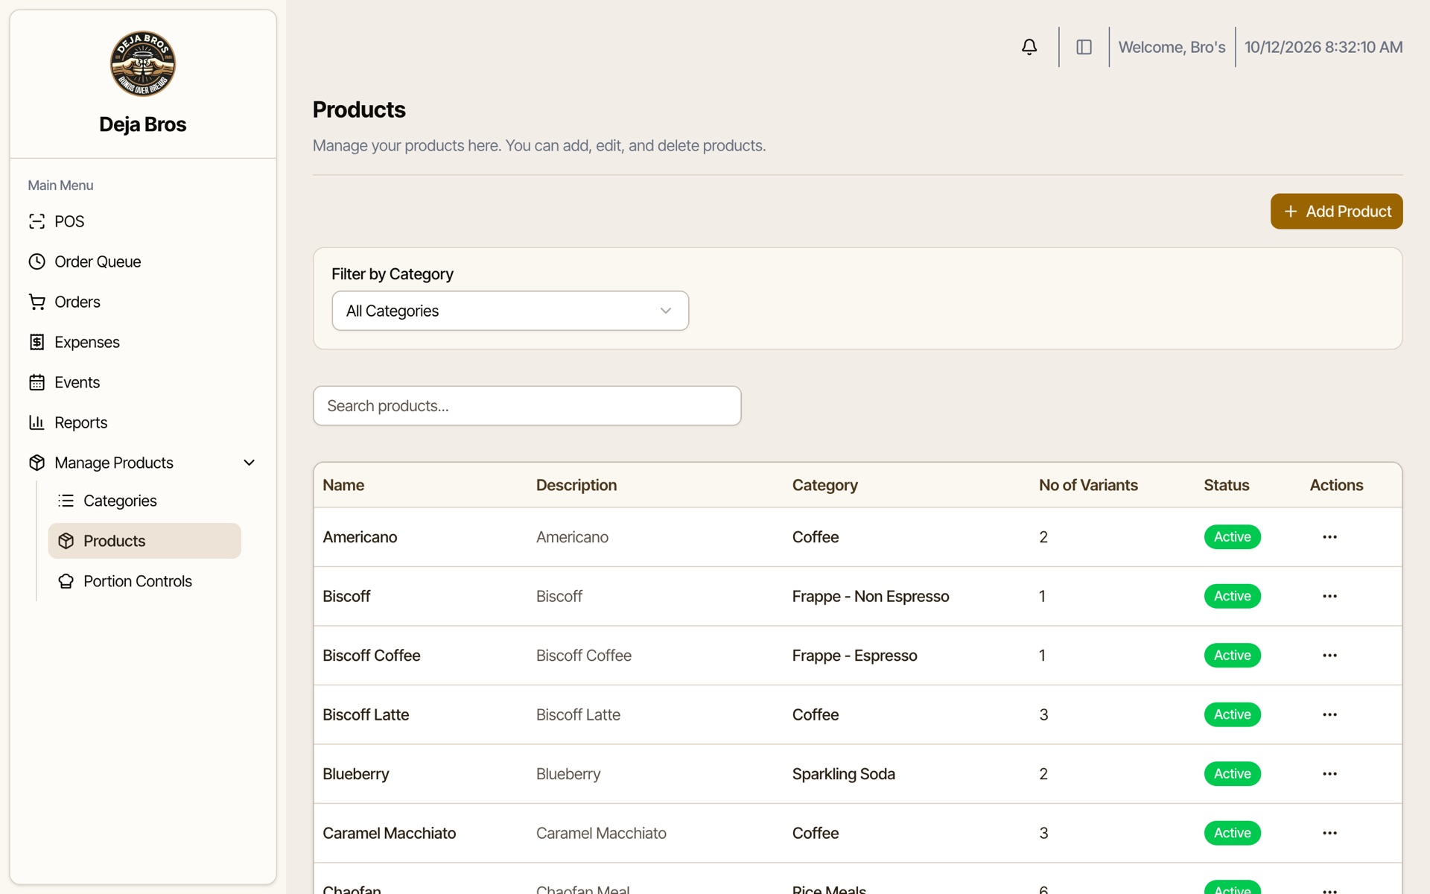Open the All Categories filter dropdown
This screenshot has width=1430, height=894.
coord(510,311)
